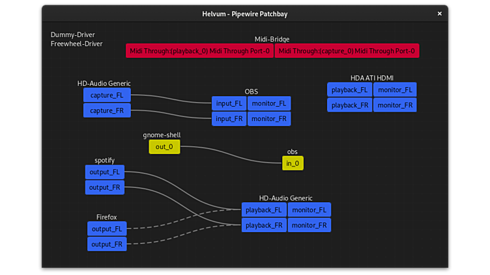490x275 pixels.
Task: Click the capture_FL port under HD-Audio Generic
Action: 107,95
